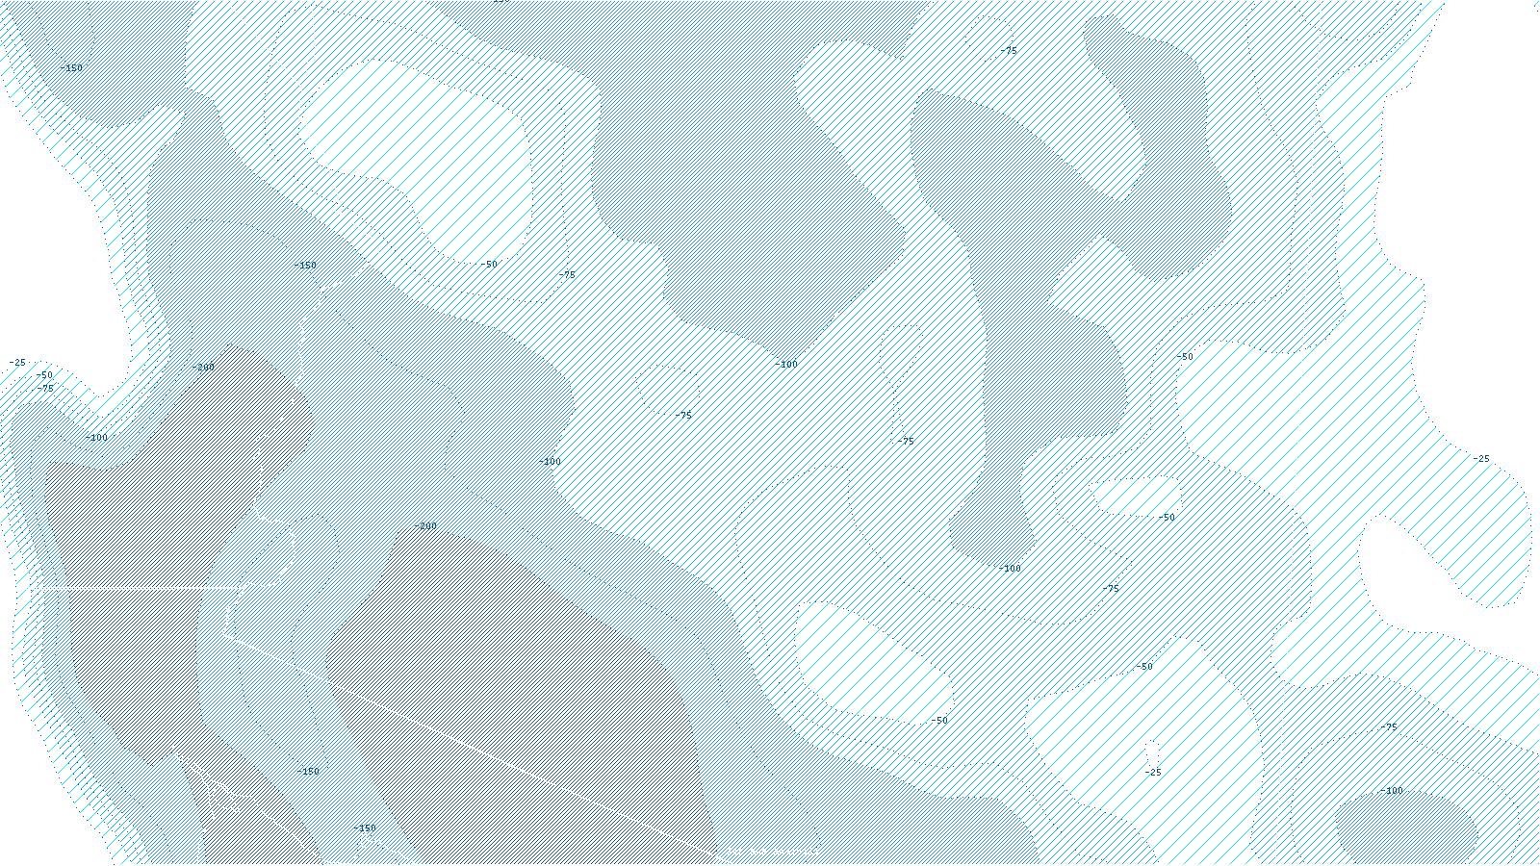
Task: Click the -75 label directly beneath the stacked -50 label
Action: (45, 389)
